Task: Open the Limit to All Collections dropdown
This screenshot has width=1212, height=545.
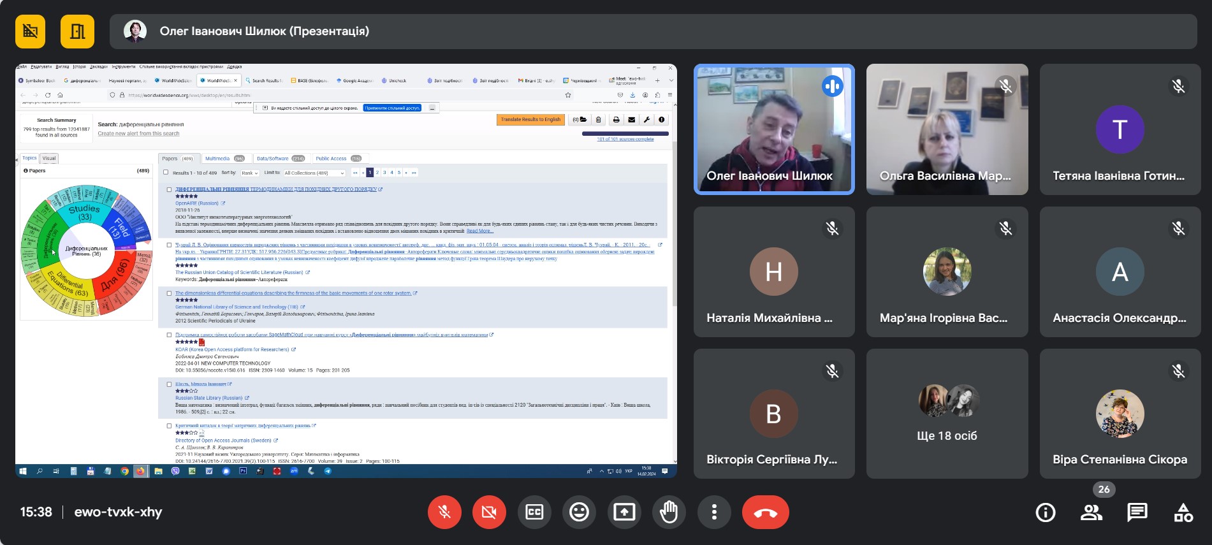Action: 314,173
